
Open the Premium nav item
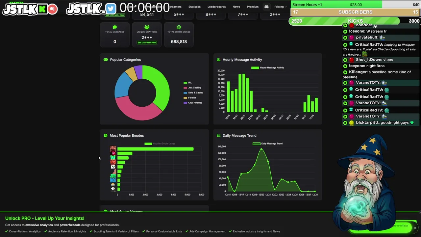click(x=253, y=7)
